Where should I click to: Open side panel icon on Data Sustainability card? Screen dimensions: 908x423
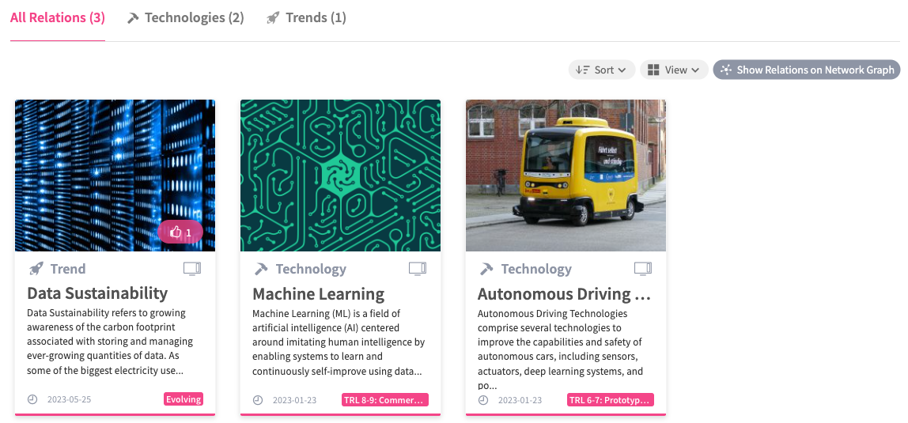[191, 269]
